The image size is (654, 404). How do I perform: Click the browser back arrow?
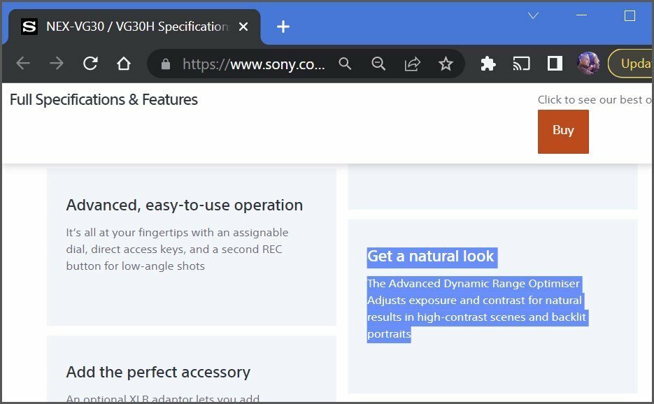(x=23, y=64)
